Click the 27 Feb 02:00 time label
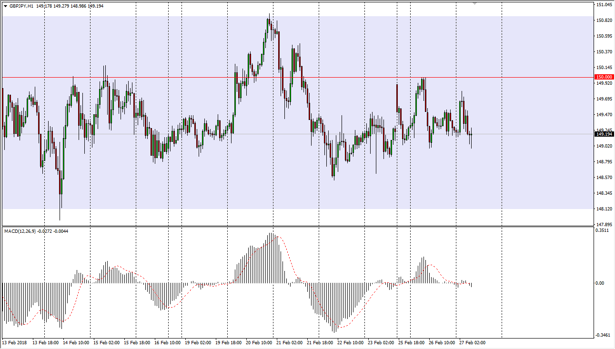 472,343
